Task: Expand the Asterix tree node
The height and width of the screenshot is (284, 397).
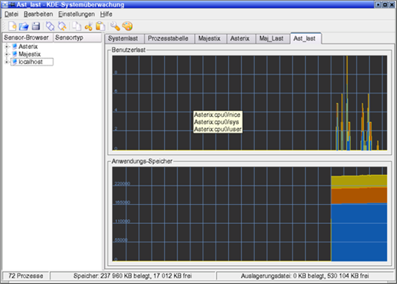Action: click(6, 47)
